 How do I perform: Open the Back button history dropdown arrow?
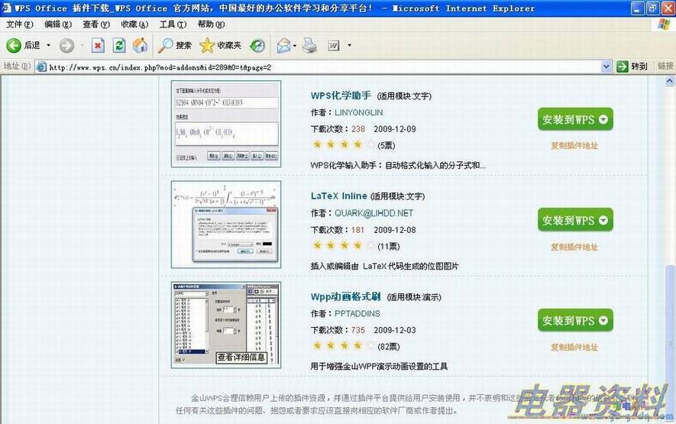[x=48, y=46]
